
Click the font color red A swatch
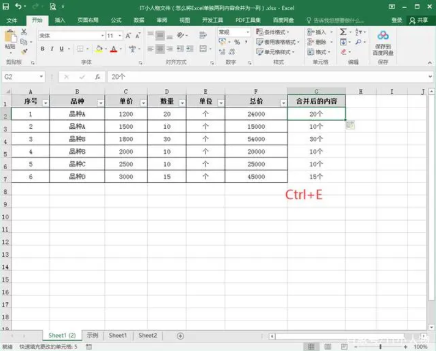point(113,49)
